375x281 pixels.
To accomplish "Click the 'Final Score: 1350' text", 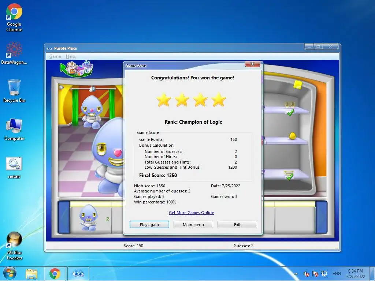I will tap(158, 175).
